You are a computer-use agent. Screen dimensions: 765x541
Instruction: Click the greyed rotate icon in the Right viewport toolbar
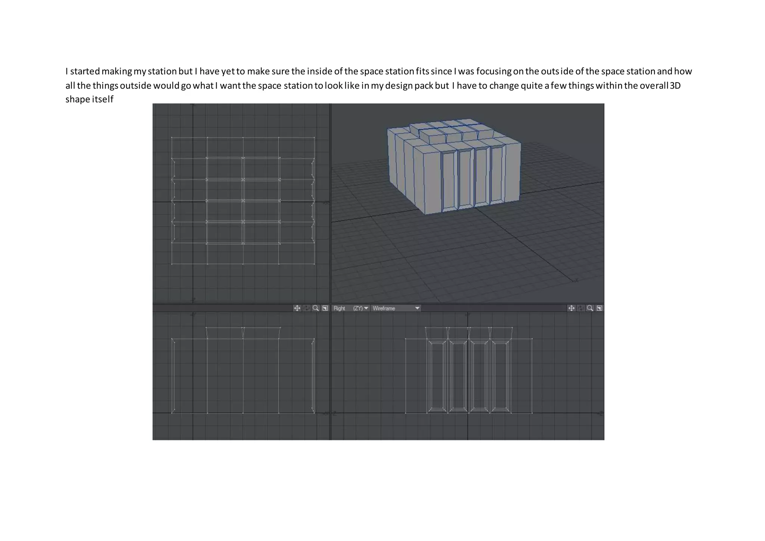[580, 308]
